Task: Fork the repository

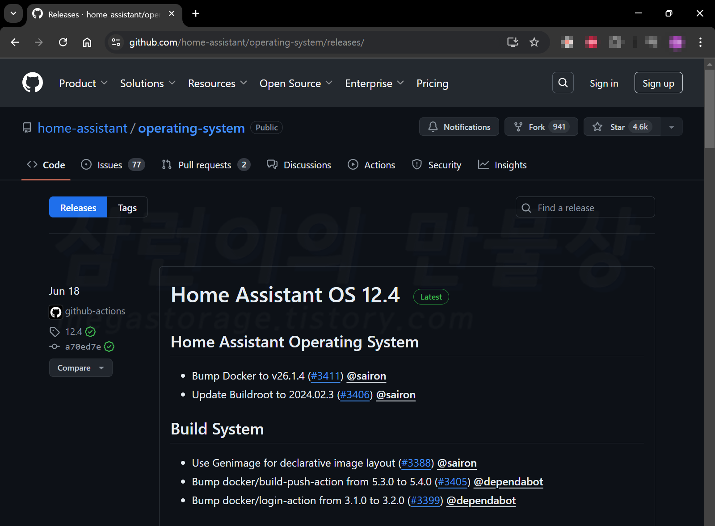Action: [541, 127]
